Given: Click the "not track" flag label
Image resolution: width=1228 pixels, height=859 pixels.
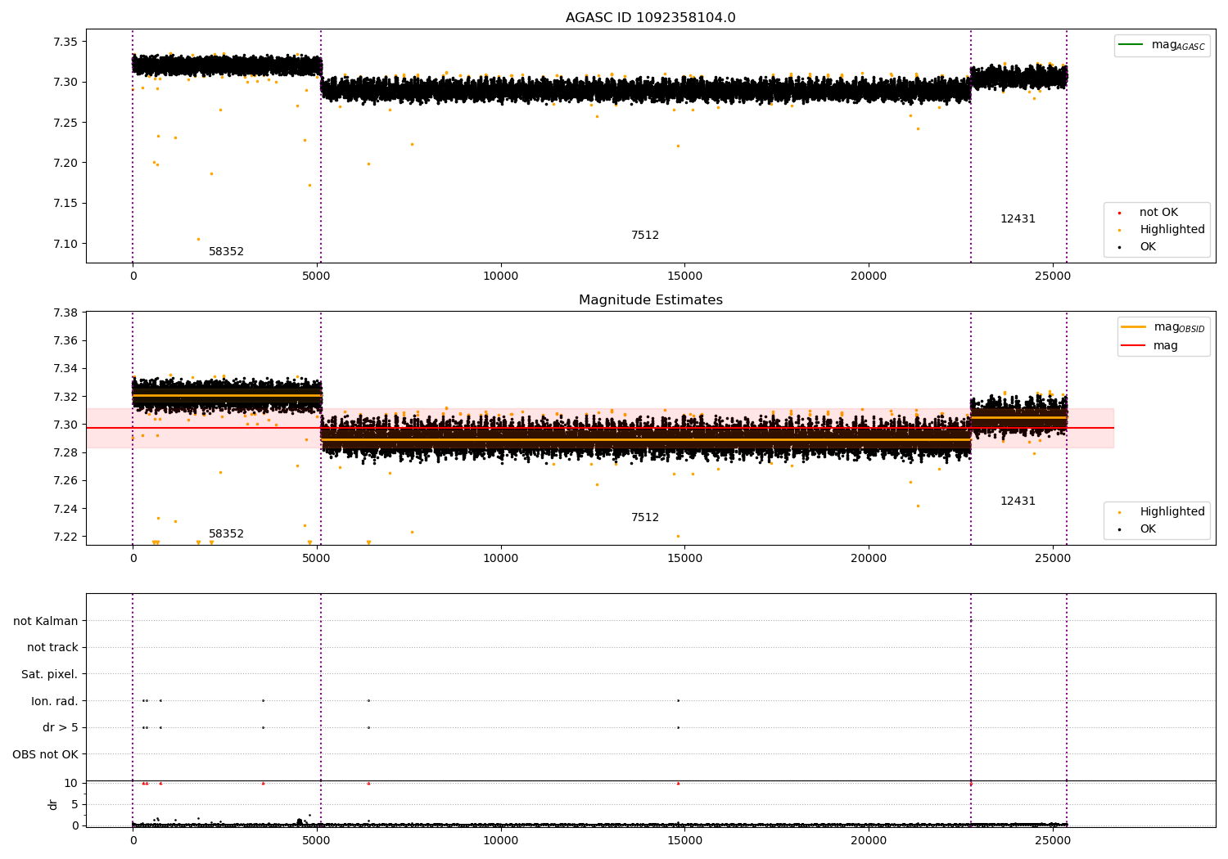Looking at the screenshot, I should (x=52, y=648).
